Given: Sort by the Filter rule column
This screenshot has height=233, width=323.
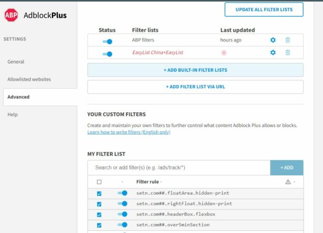Looking at the screenshot, I should (147, 182).
